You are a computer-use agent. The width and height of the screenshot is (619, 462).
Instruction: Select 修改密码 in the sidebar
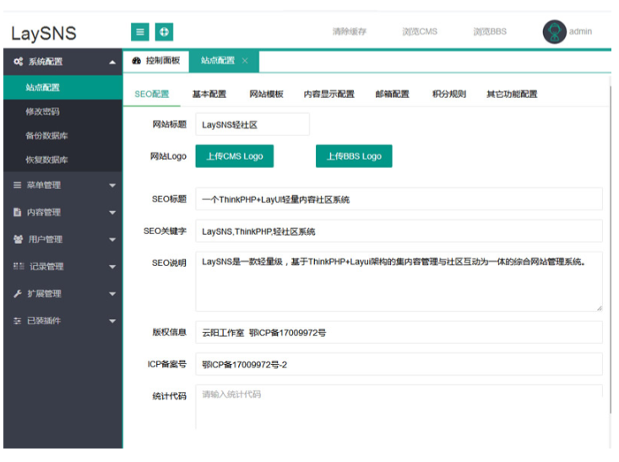click(42, 111)
